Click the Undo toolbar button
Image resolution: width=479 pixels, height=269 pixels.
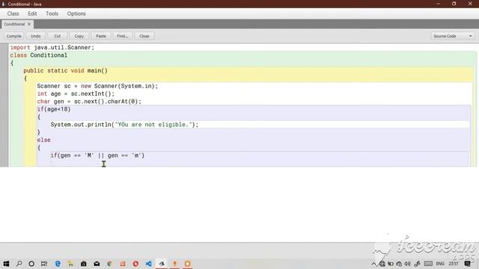(x=35, y=36)
